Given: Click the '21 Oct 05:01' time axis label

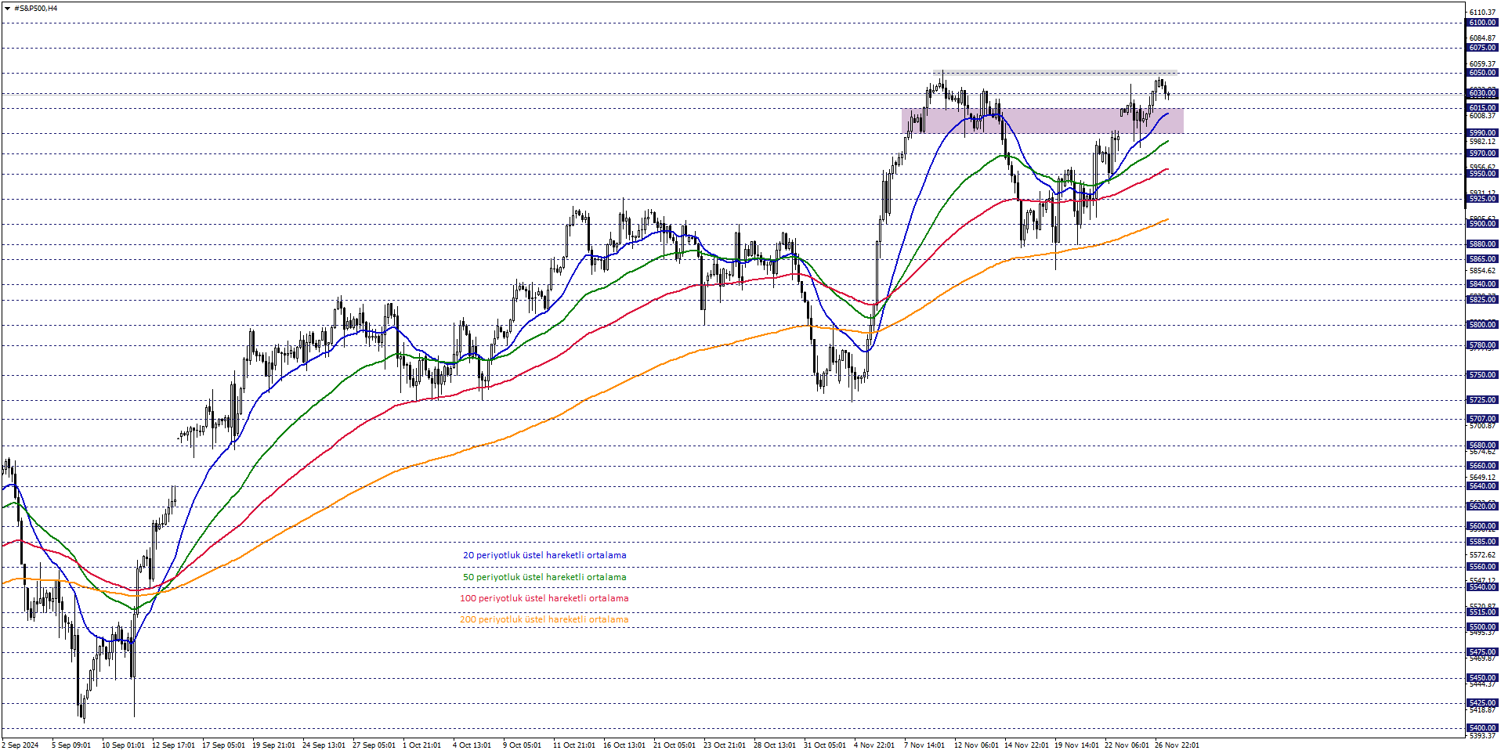Looking at the screenshot, I should [675, 745].
